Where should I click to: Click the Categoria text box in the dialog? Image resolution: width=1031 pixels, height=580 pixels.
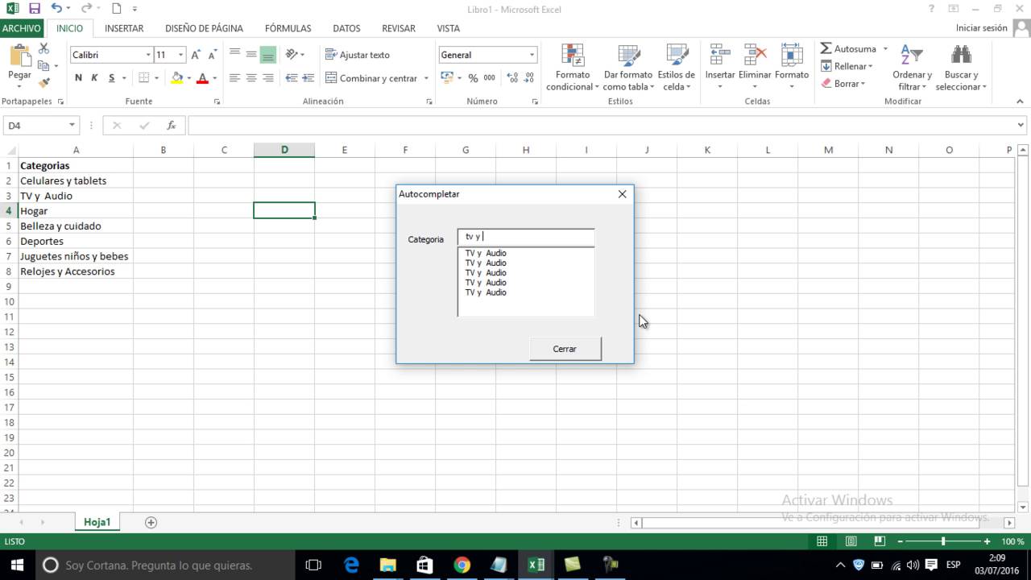526,237
